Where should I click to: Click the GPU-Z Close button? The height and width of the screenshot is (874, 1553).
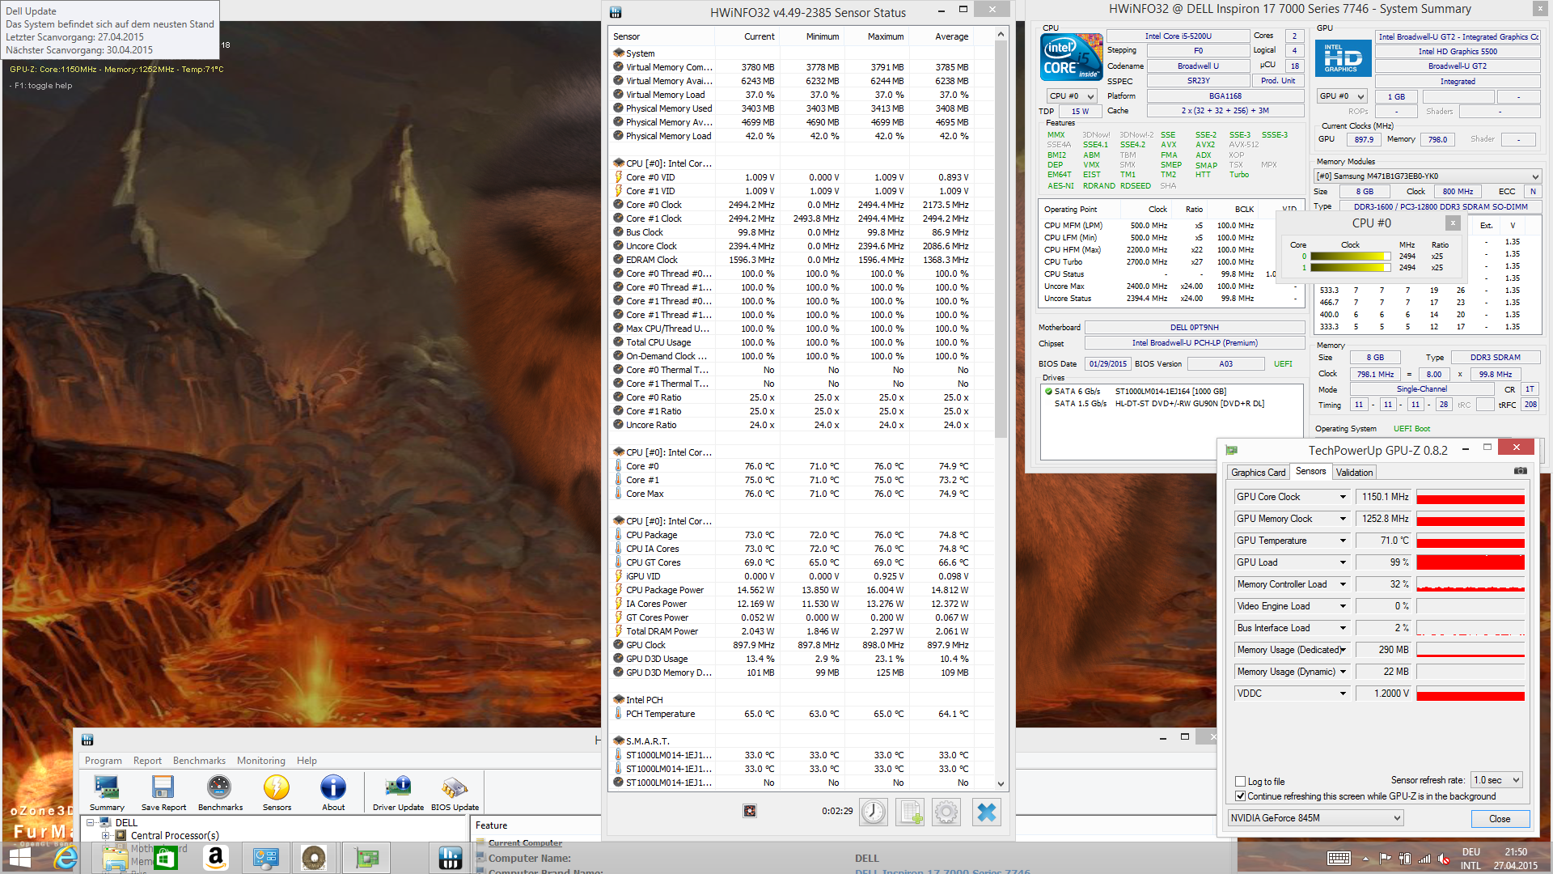tap(1500, 819)
